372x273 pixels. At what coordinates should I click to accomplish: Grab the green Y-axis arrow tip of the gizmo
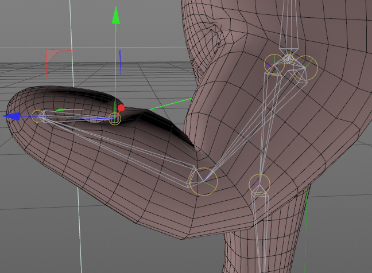point(116,15)
